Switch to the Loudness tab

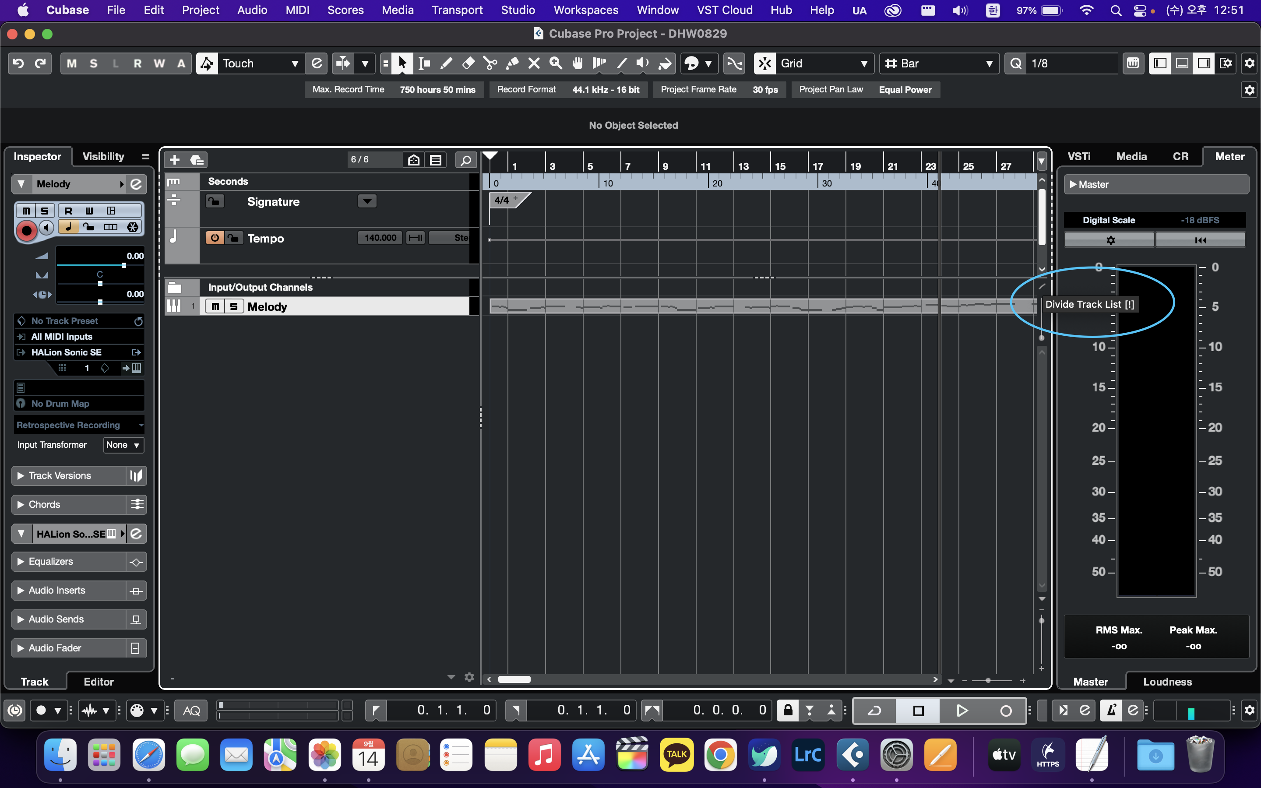(x=1167, y=681)
